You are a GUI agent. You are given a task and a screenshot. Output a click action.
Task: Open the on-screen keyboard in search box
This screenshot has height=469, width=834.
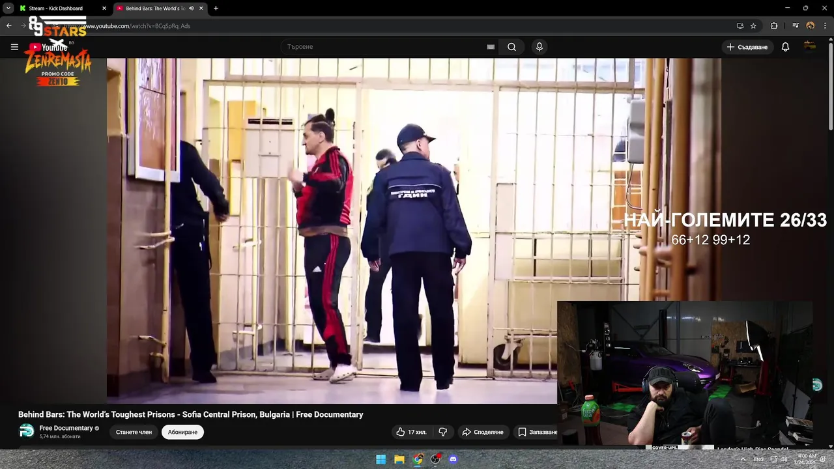point(491,47)
